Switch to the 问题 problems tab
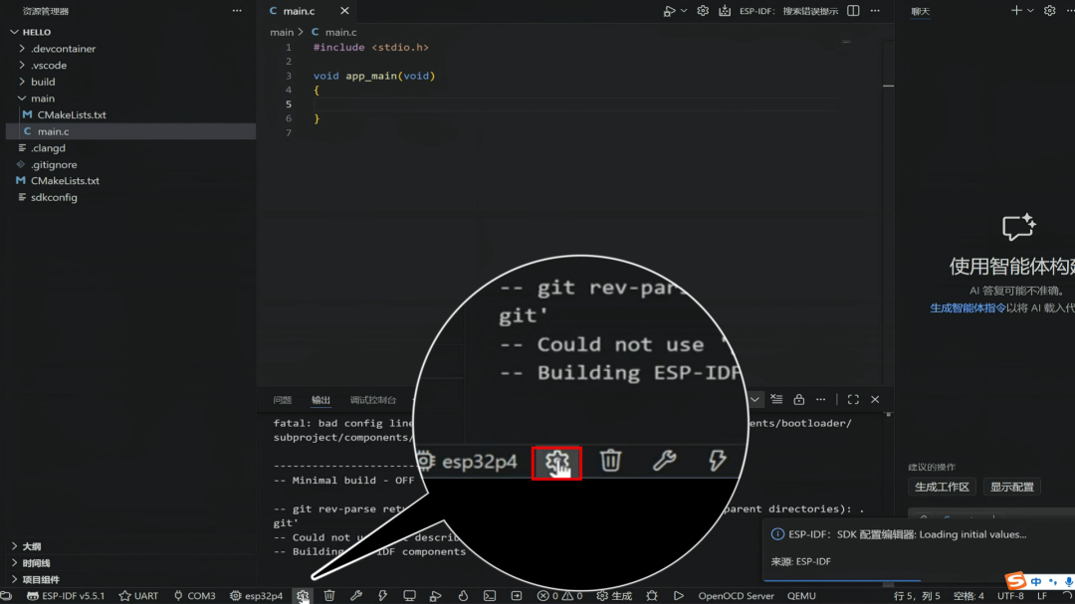The height and width of the screenshot is (604, 1075). [x=283, y=400]
